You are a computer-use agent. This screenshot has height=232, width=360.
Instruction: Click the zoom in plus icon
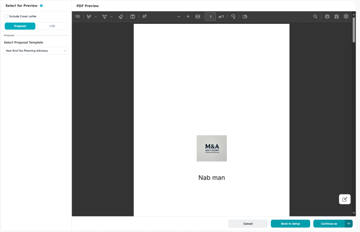(x=188, y=17)
